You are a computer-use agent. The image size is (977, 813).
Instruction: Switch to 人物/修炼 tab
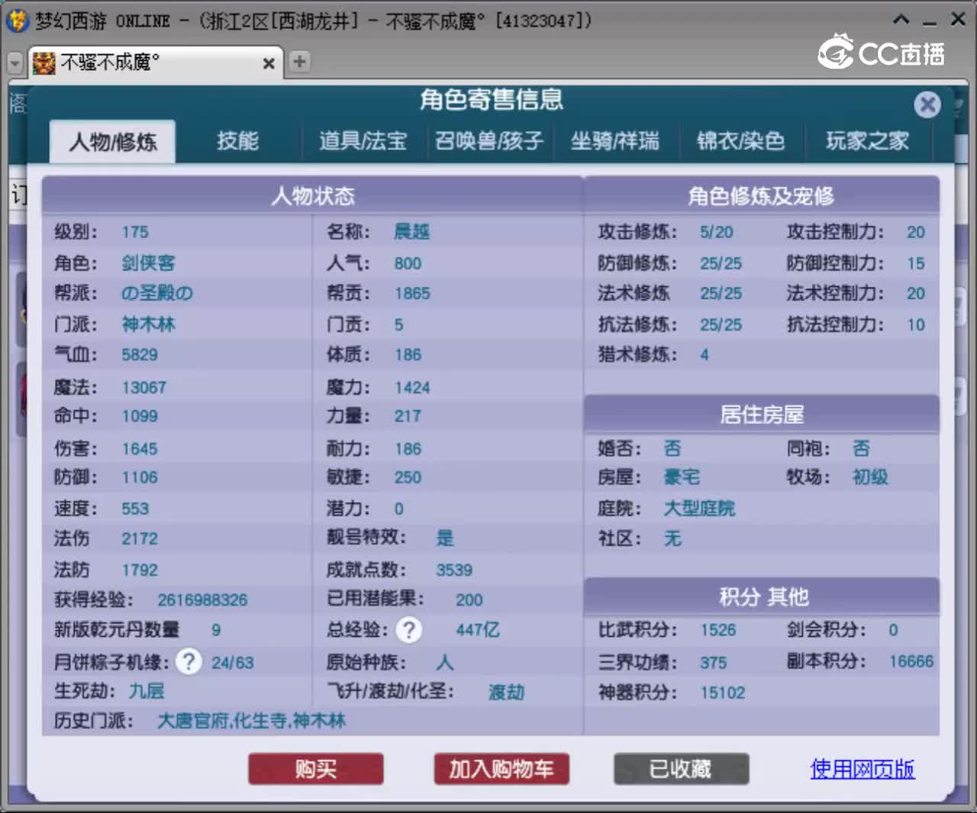coord(113,142)
